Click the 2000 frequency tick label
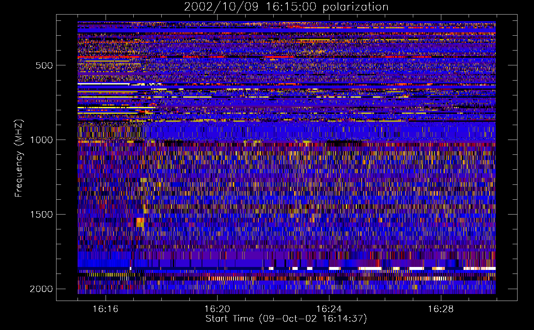This screenshot has width=534, height=330. [x=41, y=289]
